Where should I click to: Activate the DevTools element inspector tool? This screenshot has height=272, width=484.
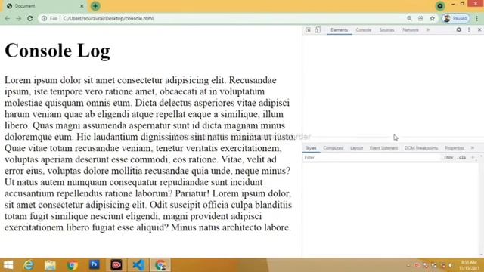(x=308, y=30)
